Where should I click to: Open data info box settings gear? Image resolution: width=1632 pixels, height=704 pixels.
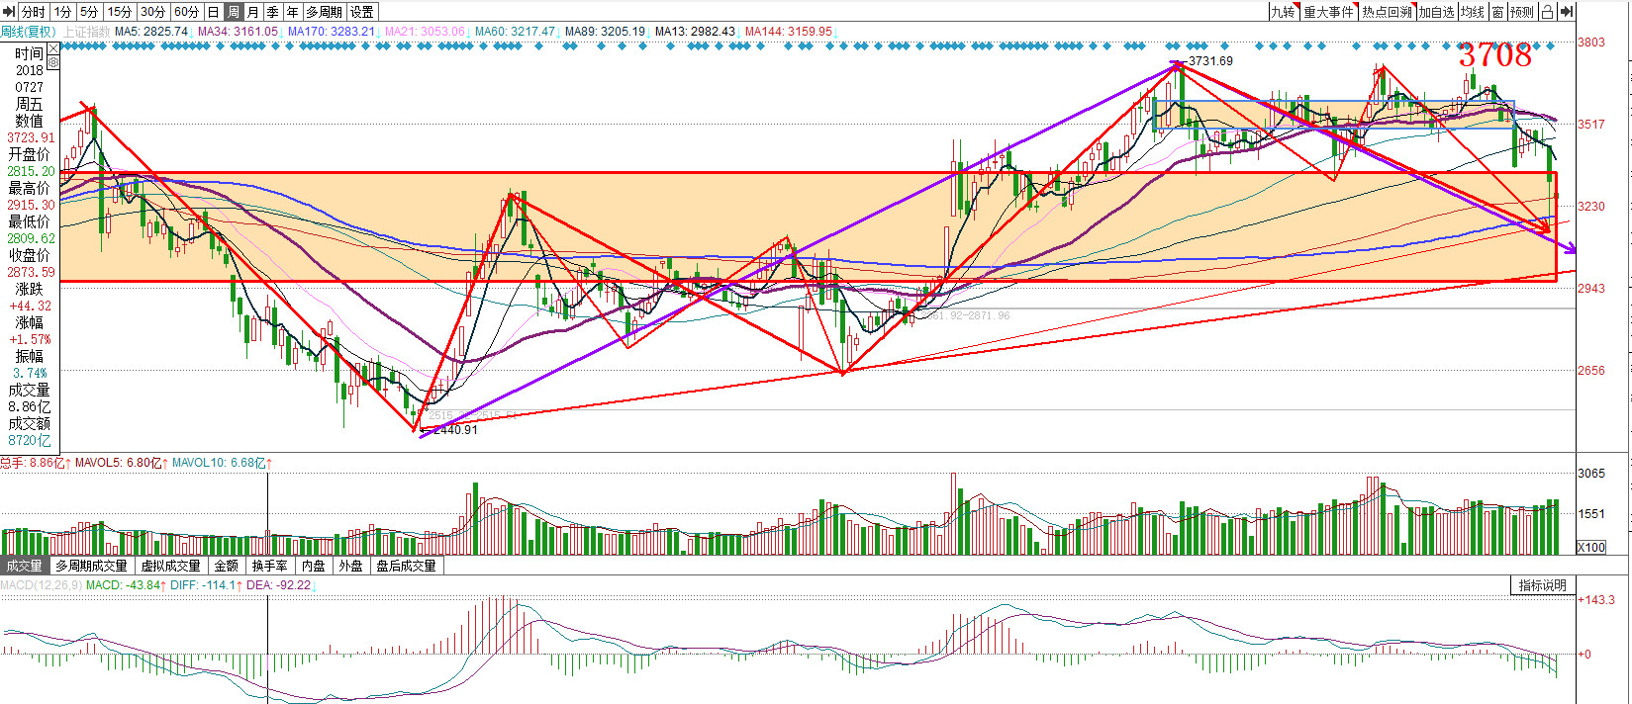[53, 62]
